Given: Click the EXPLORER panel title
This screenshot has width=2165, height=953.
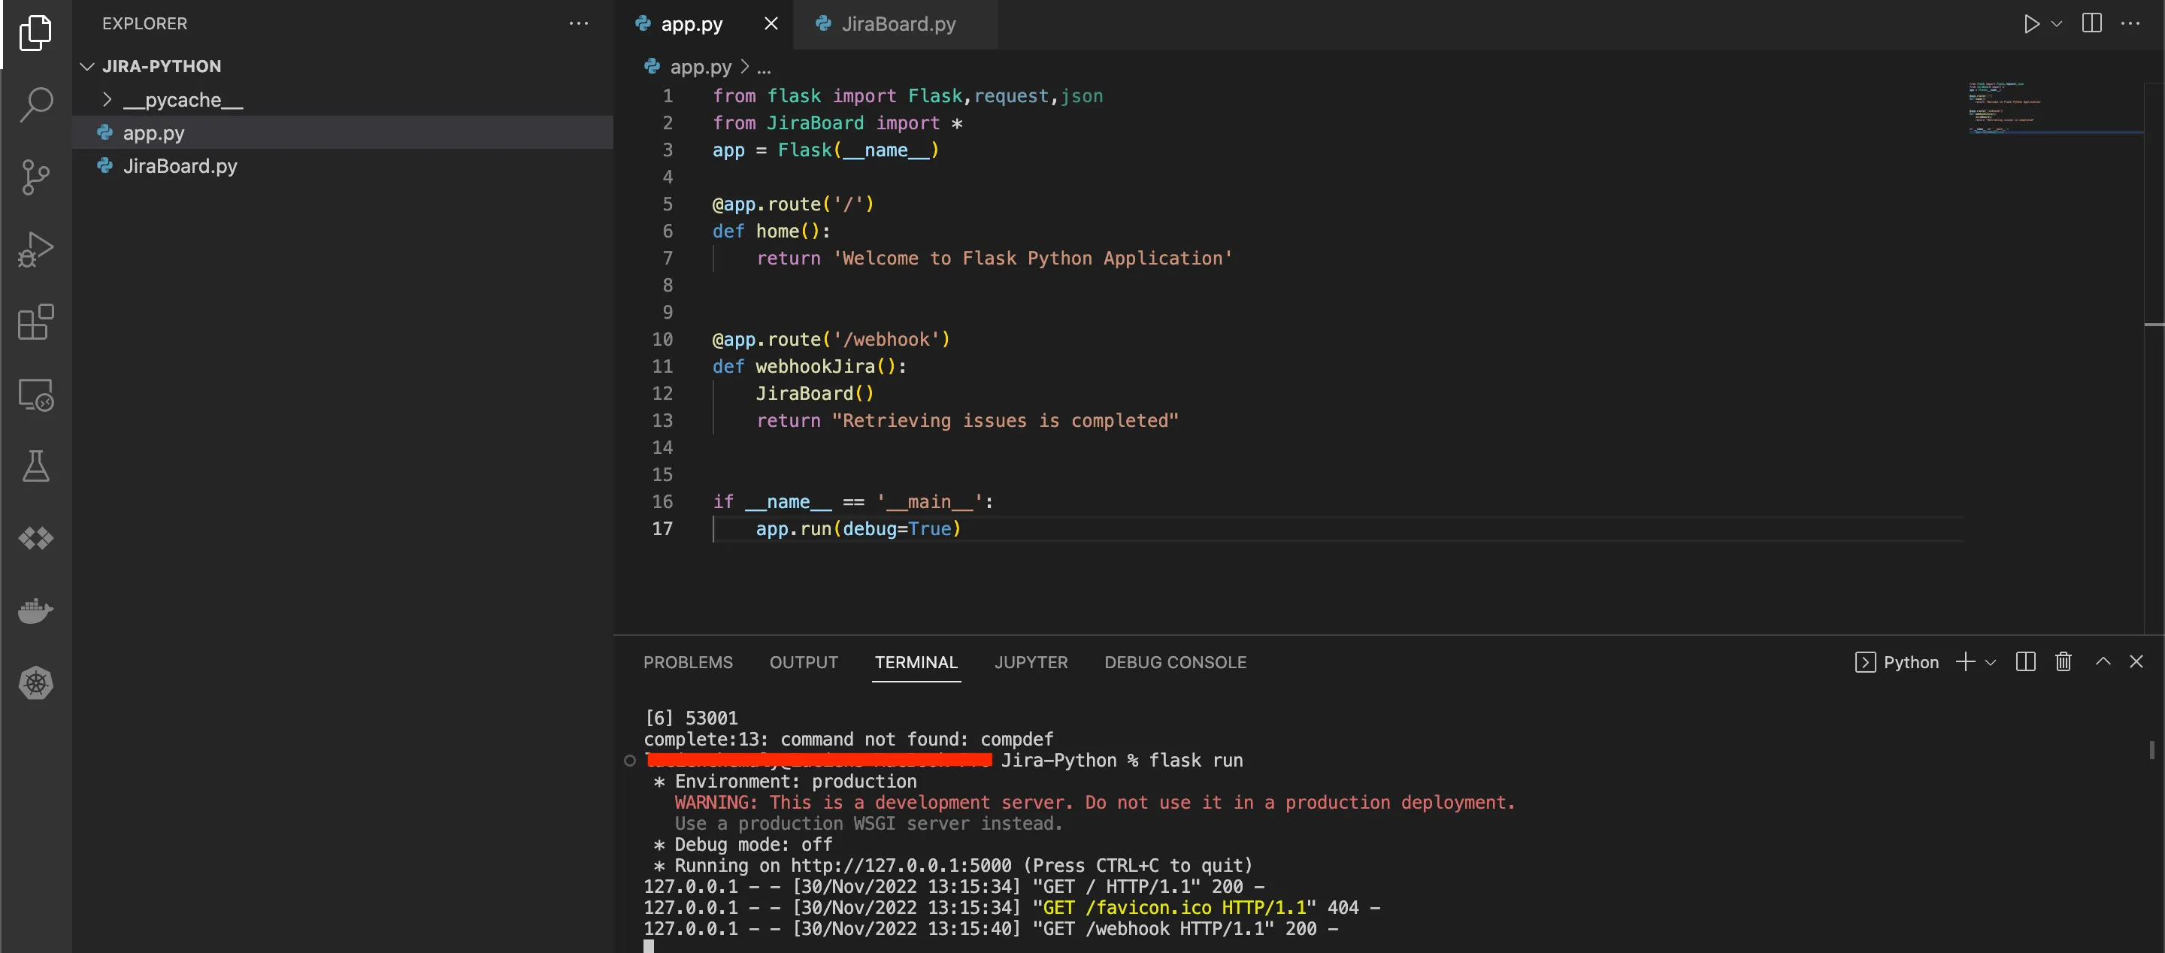Looking at the screenshot, I should click(144, 23).
